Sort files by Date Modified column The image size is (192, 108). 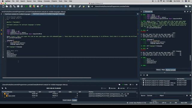181,79
